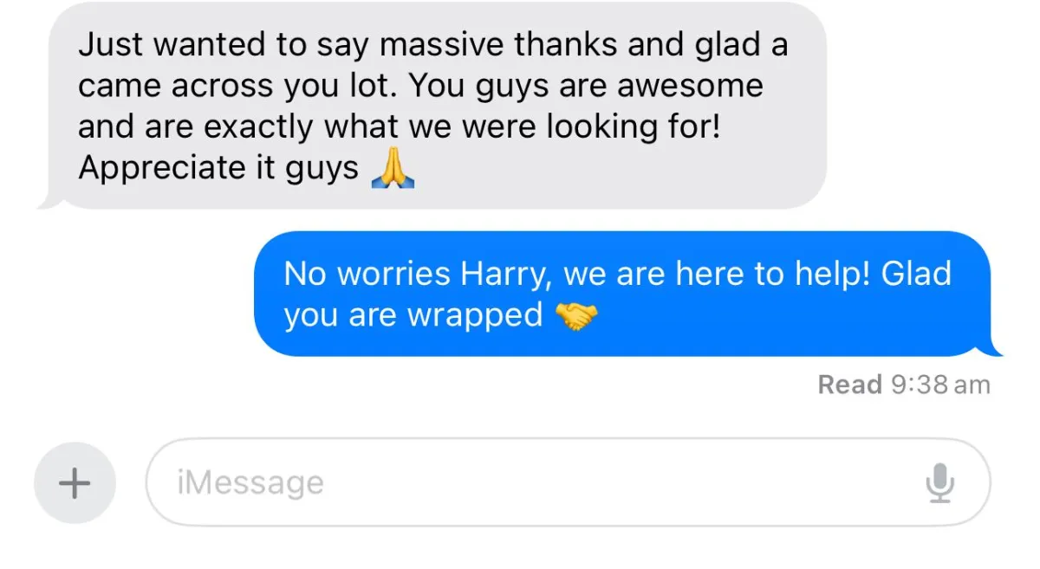Click the Read receipt label
The image size is (1040, 569).
click(850, 385)
